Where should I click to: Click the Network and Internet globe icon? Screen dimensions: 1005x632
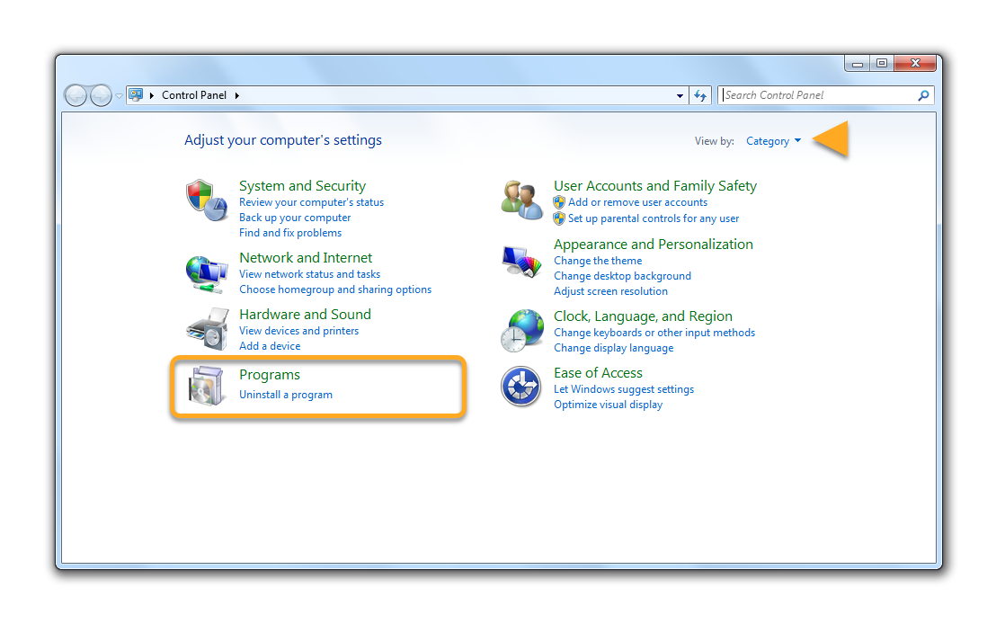coord(207,273)
